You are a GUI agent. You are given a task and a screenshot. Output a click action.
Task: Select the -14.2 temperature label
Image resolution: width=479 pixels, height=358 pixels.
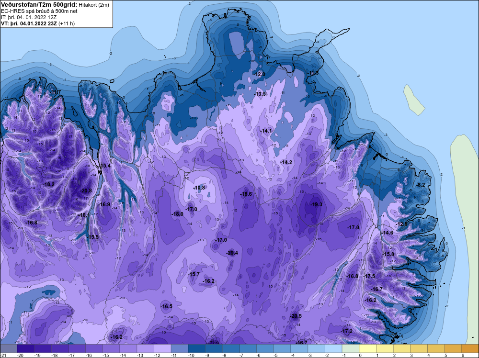pos(286,162)
